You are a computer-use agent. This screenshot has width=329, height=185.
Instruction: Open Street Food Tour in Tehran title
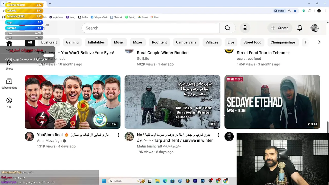pyautogui.click(x=263, y=53)
